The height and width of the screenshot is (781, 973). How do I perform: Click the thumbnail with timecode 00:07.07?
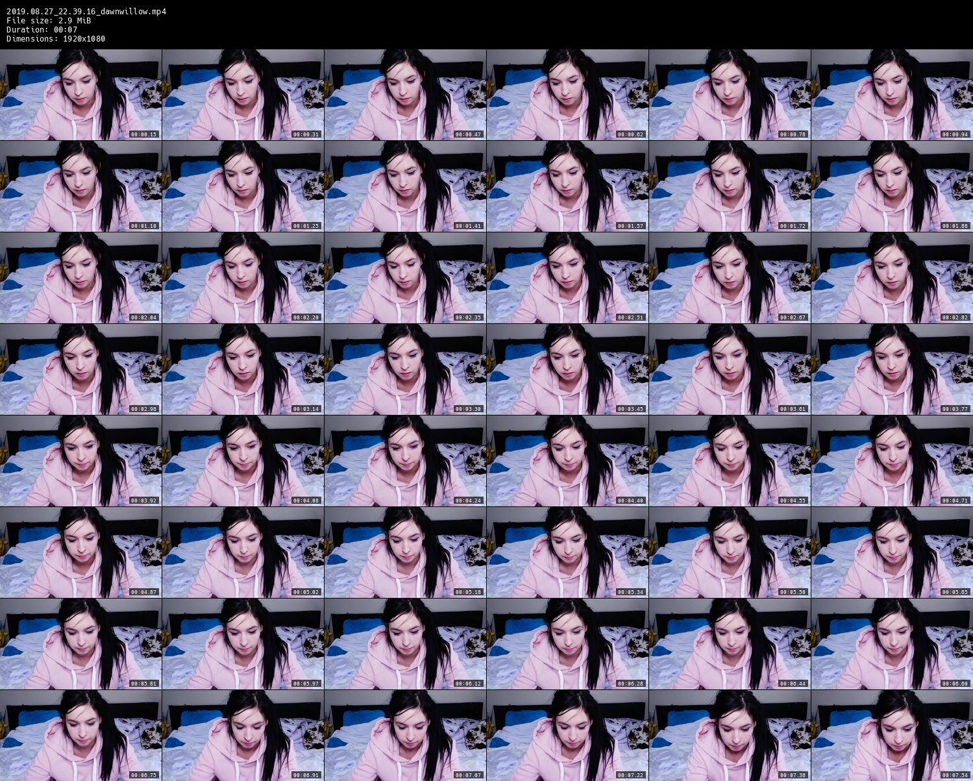(x=405, y=736)
